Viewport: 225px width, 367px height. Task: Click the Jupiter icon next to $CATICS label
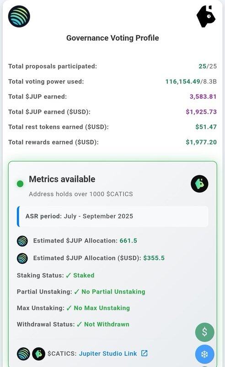coord(23,353)
